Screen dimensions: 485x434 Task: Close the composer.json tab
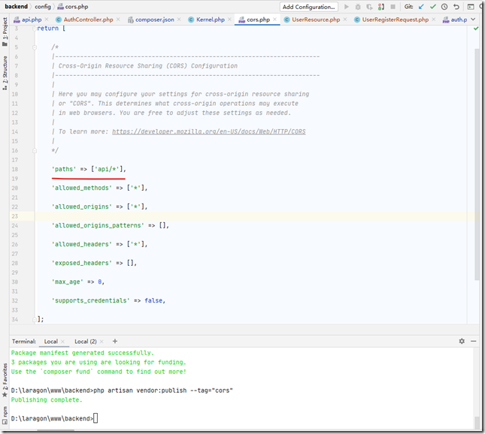179,20
